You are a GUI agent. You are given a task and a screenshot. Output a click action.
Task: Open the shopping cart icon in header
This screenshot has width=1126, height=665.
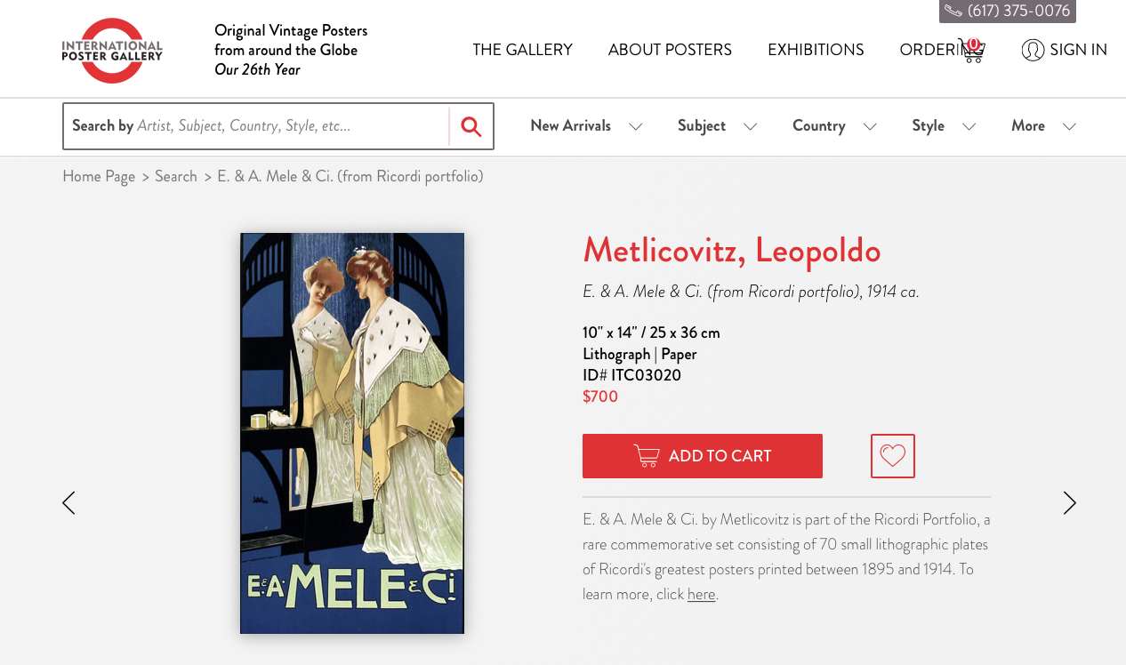[971, 50]
